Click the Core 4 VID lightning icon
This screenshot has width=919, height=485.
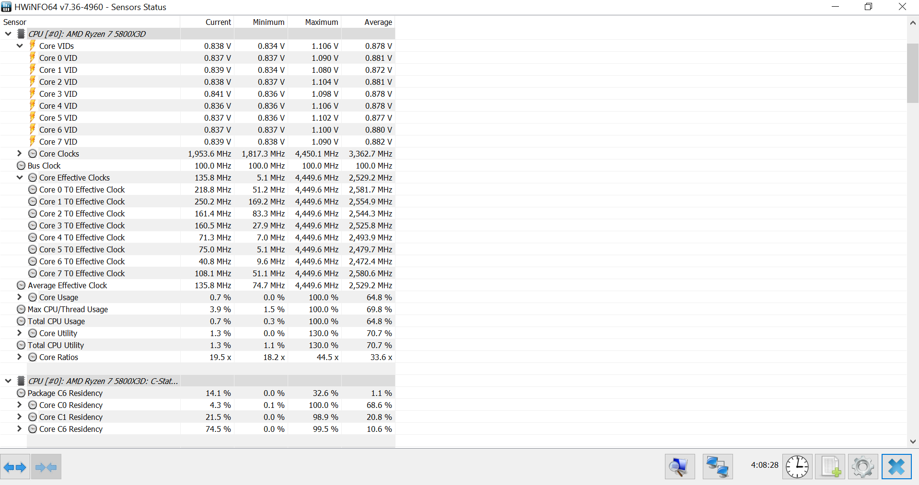33,105
